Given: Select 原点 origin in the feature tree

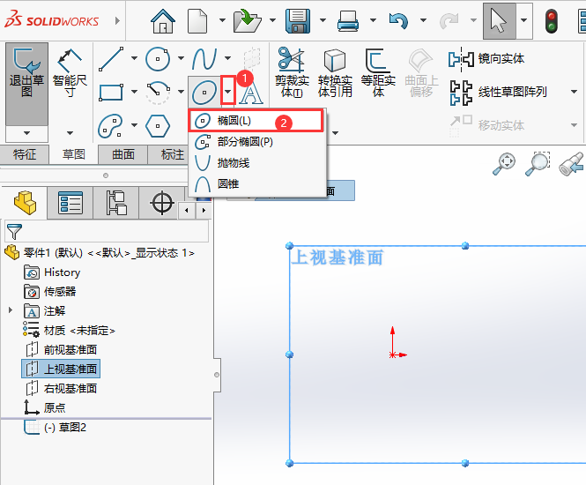Looking at the screenshot, I should click(x=45, y=407).
